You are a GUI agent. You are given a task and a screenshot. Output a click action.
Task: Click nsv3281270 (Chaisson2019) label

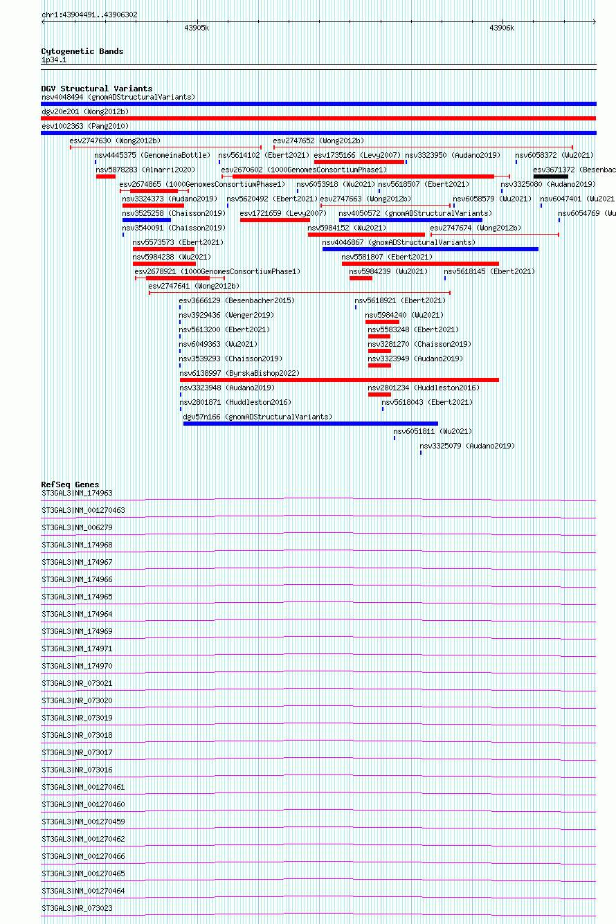420,344
